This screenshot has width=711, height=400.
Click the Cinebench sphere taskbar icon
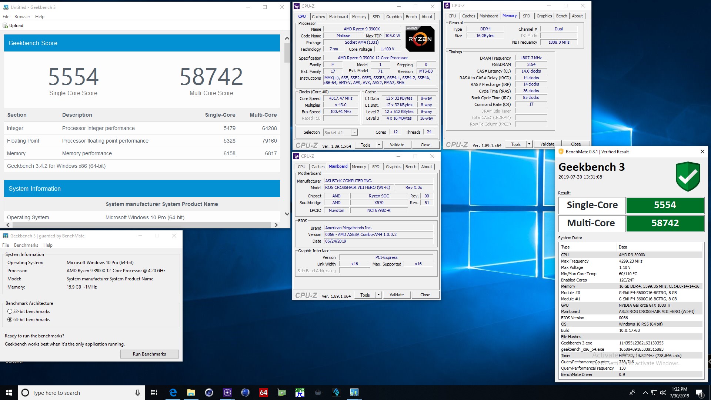[209, 393]
